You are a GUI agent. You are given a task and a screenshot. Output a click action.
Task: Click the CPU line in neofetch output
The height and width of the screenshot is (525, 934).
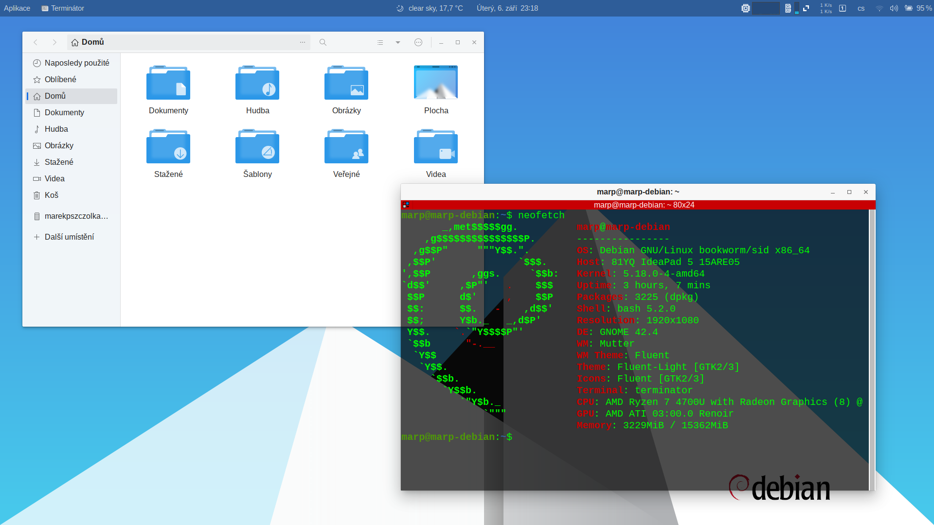(719, 402)
